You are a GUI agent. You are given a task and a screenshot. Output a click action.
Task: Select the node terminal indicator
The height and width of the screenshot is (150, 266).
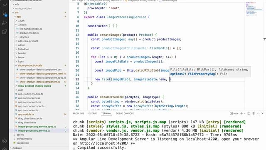coord(234,113)
